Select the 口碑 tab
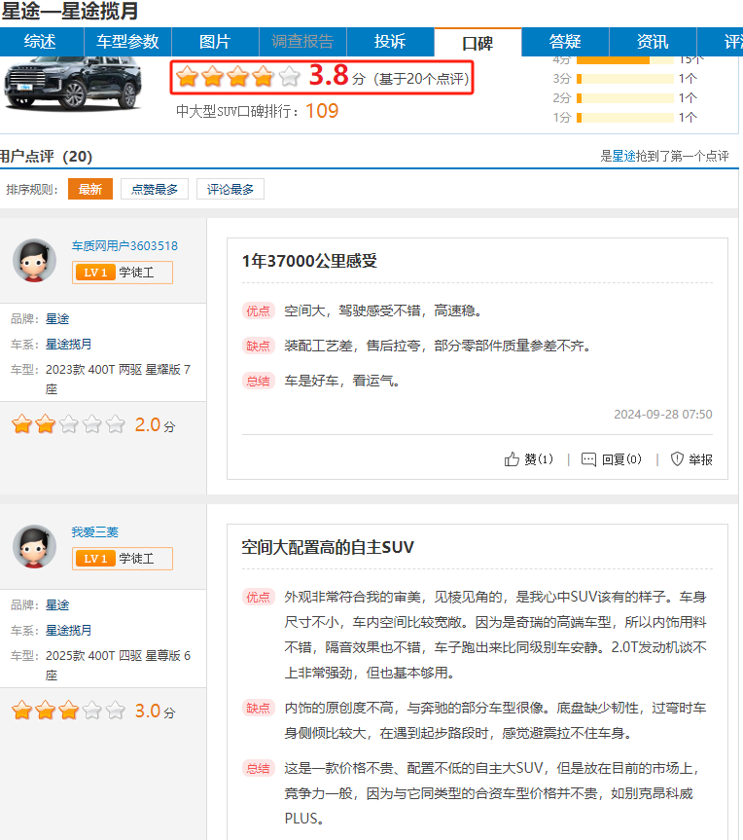 478,42
